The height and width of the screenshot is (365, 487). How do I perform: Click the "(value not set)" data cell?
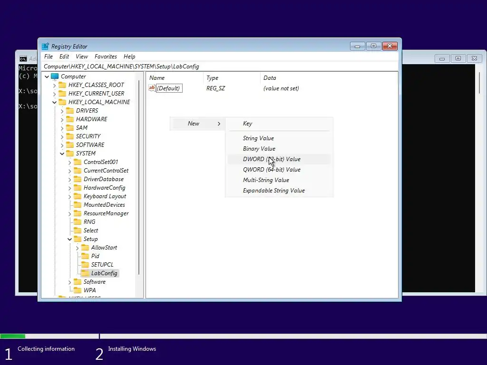[x=281, y=88]
